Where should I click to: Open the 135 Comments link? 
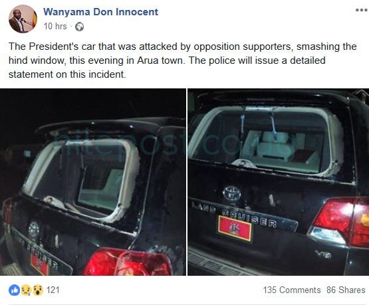point(292,290)
